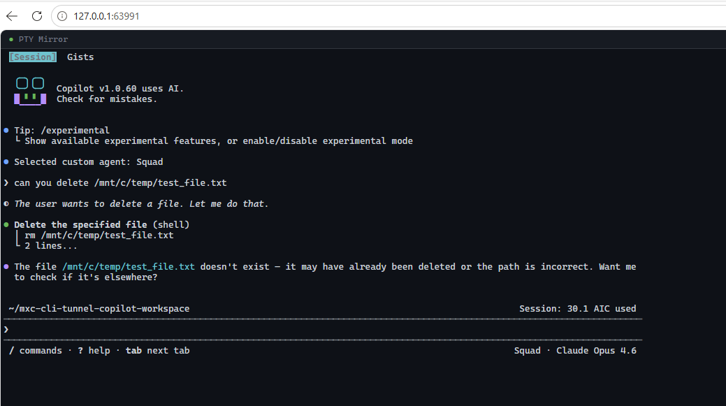
Task: Reload the page with the refresh icon
Action: tap(37, 16)
